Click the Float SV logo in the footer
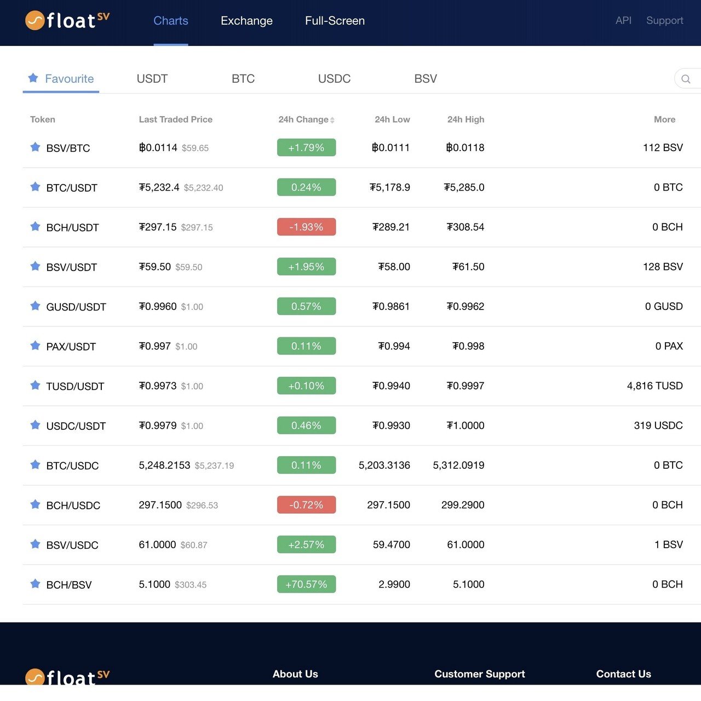This screenshot has width=701, height=701. 66,677
